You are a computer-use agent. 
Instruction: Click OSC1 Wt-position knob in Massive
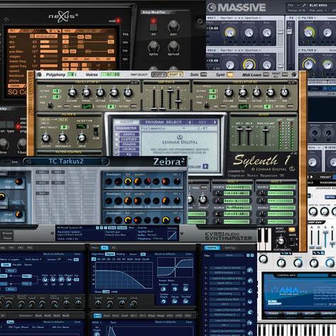230,33
